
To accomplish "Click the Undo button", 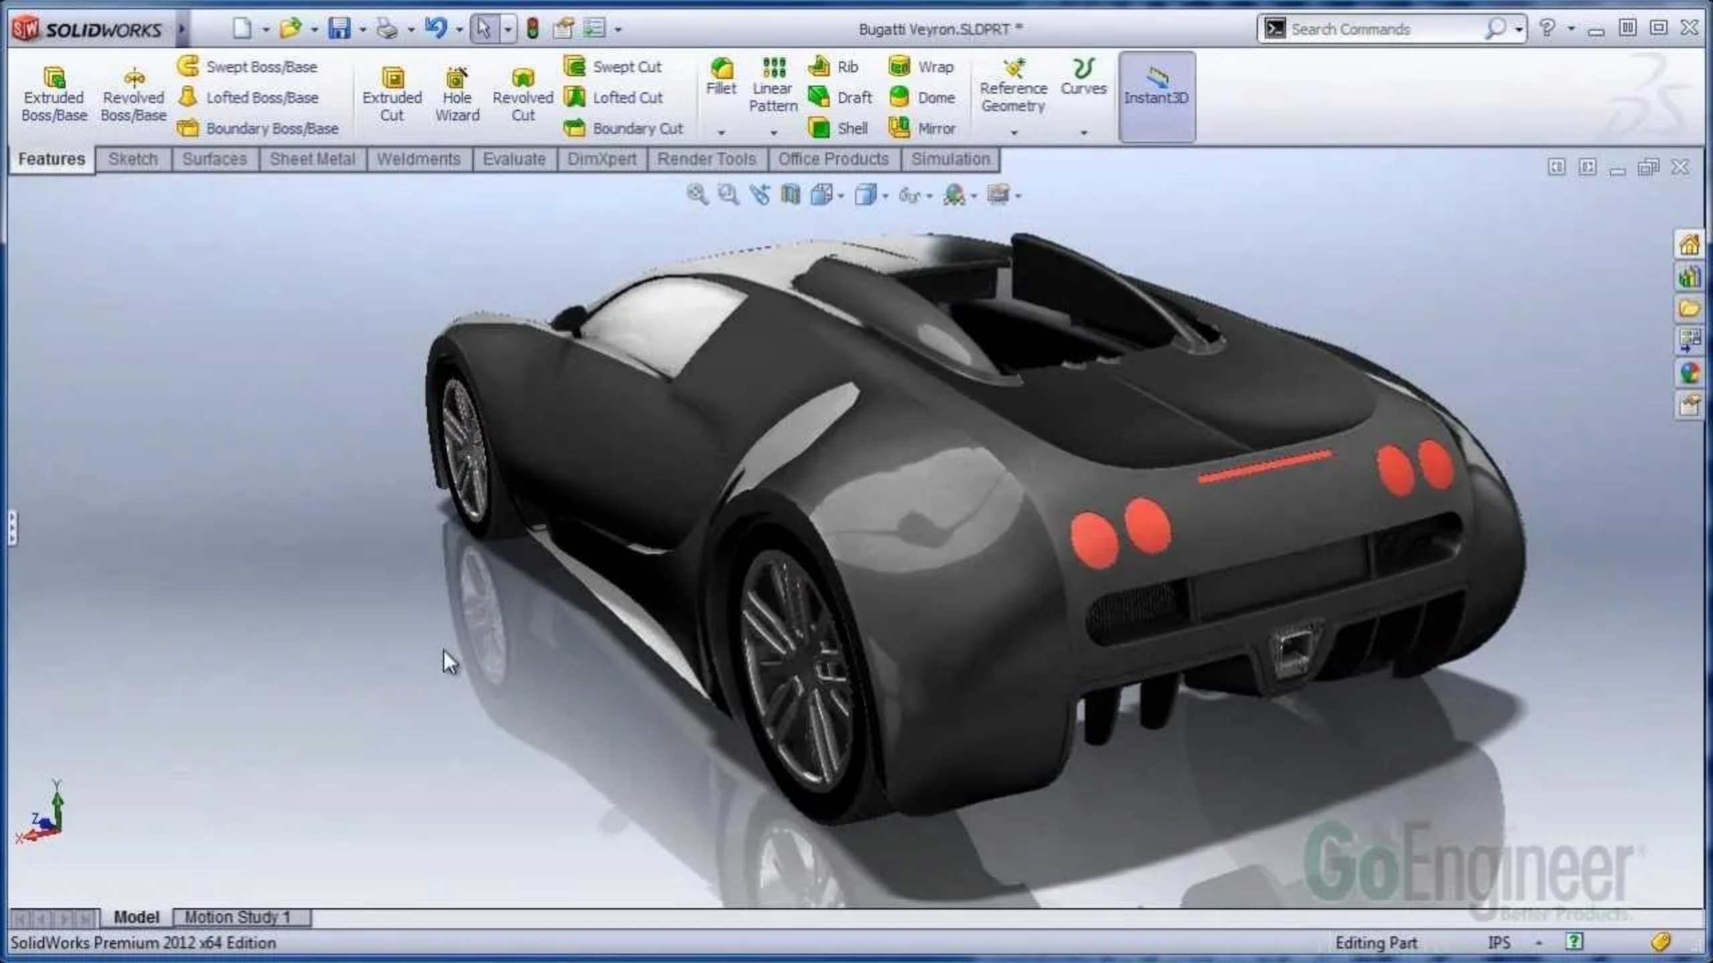I will (436, 28).
